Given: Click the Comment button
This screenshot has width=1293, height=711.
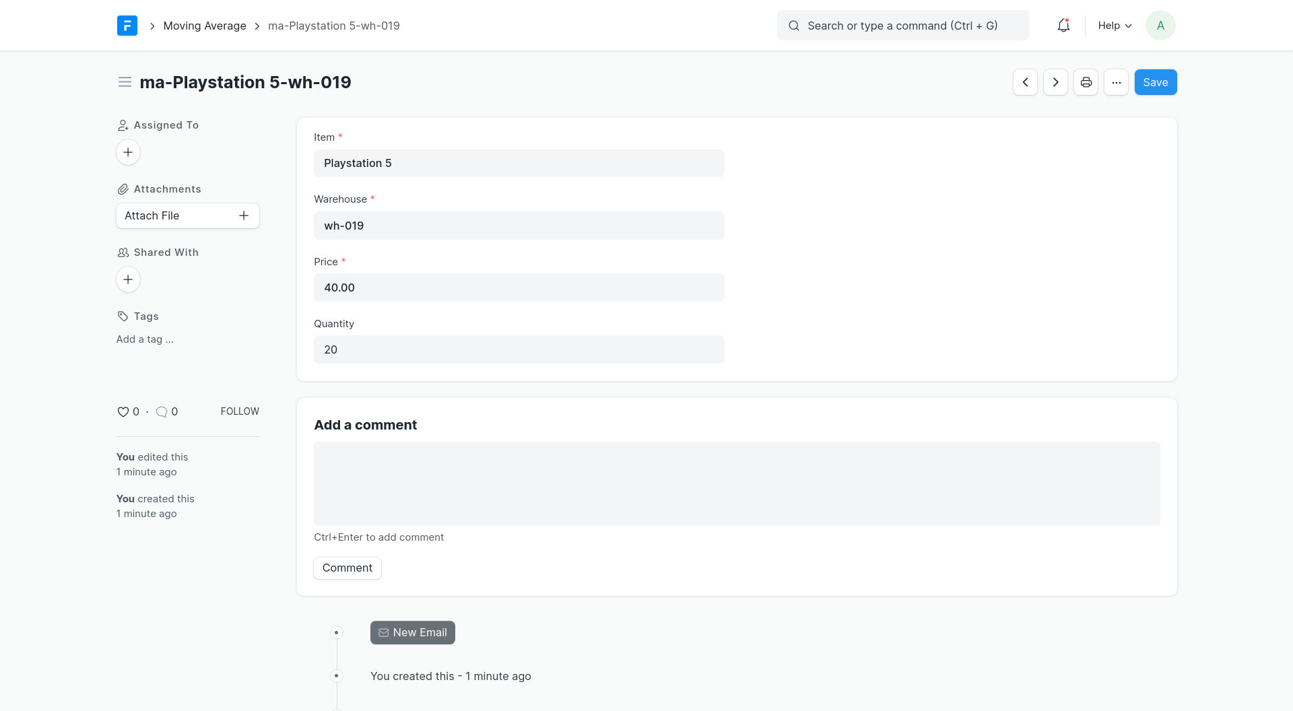Looking at the screenshot, I should (347, 568).
